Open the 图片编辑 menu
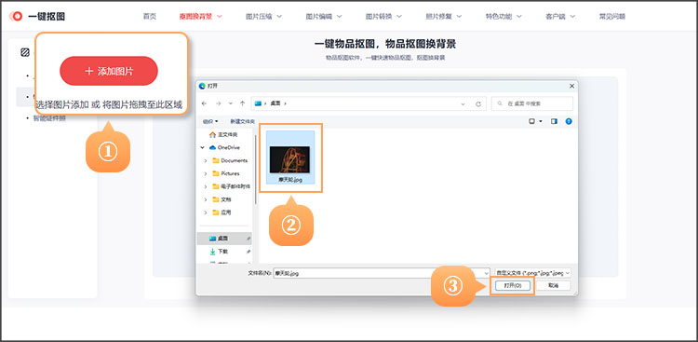698x342 pixels. (324, 17)
